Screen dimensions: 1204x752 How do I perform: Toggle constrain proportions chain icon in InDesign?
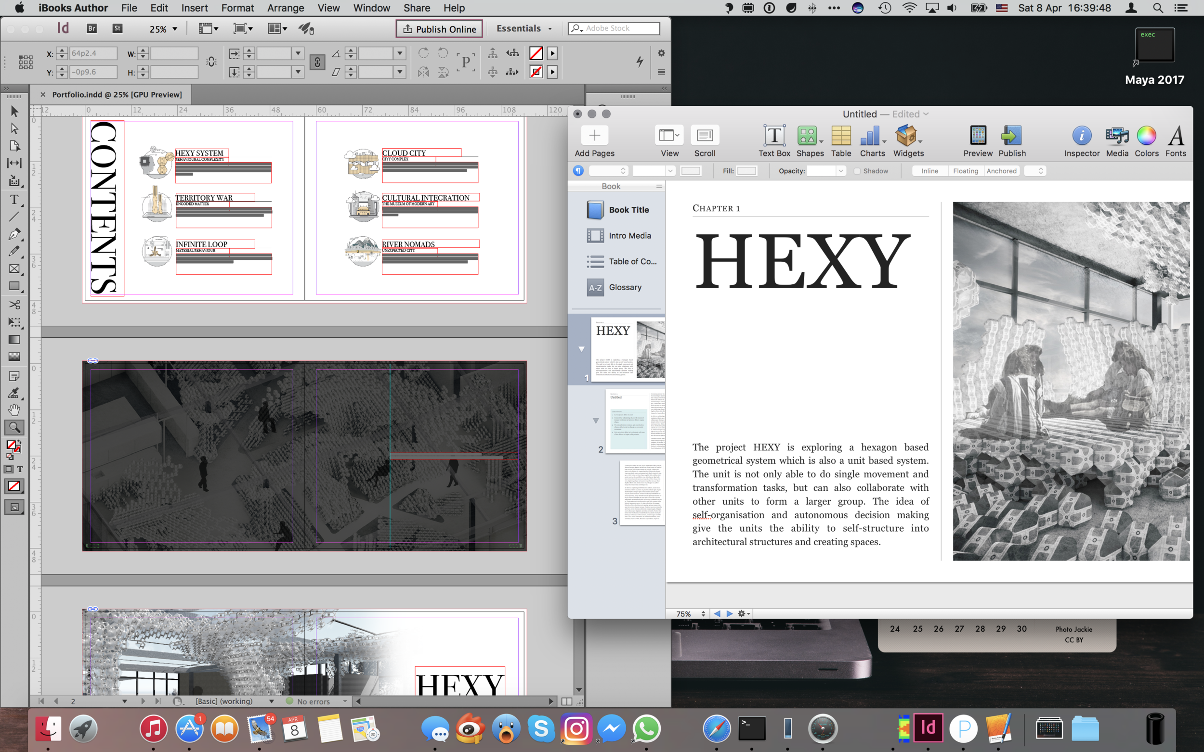(x=317, y=63)
